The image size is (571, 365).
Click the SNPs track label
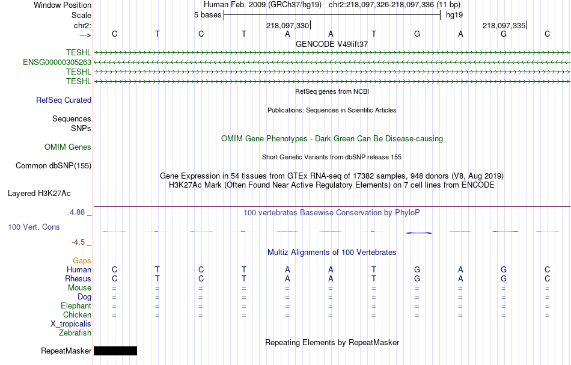pyautogui.click(x=81, y=128)
